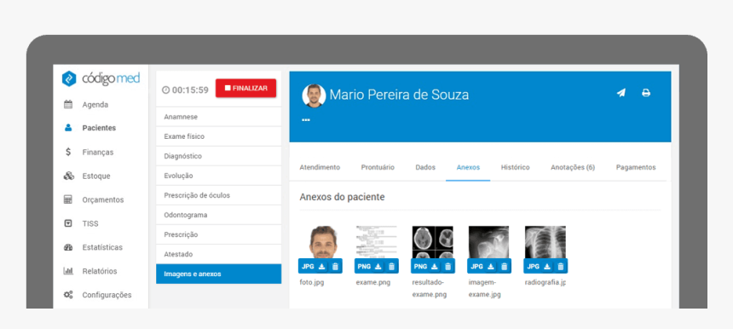The height and width of the screenshot is (329, 733).
Task: Switch to the Prontuário tab
Action: click(x=378, y=167)
